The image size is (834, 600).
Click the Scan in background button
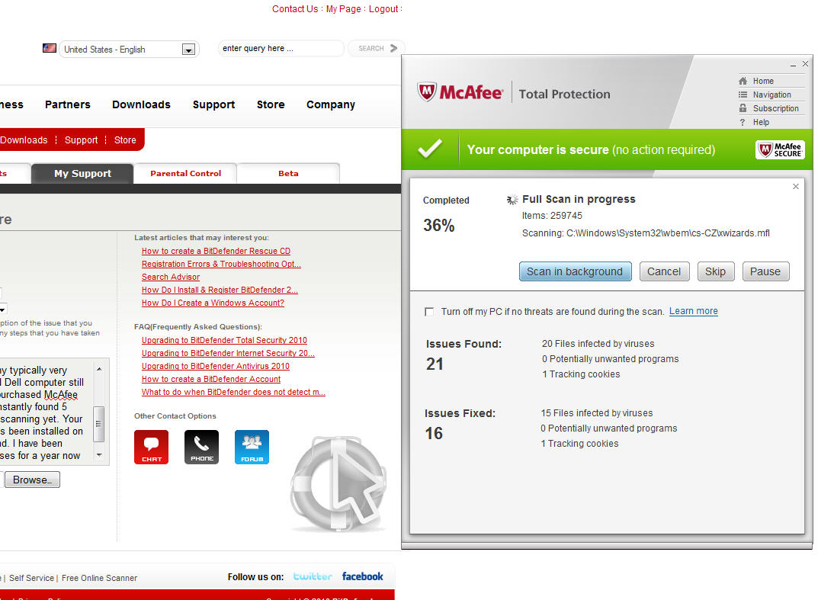tap(575, 271)
